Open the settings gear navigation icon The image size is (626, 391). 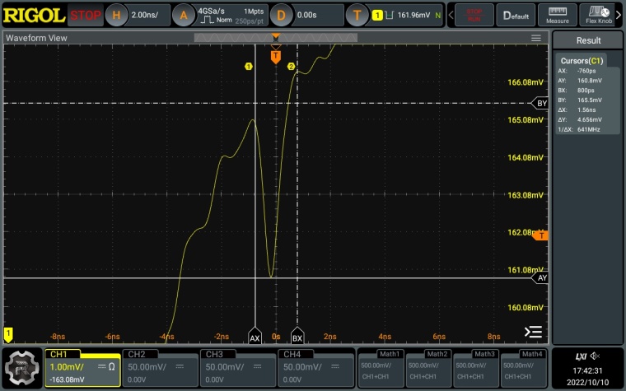pyautogui.click(x=22, y=368)
